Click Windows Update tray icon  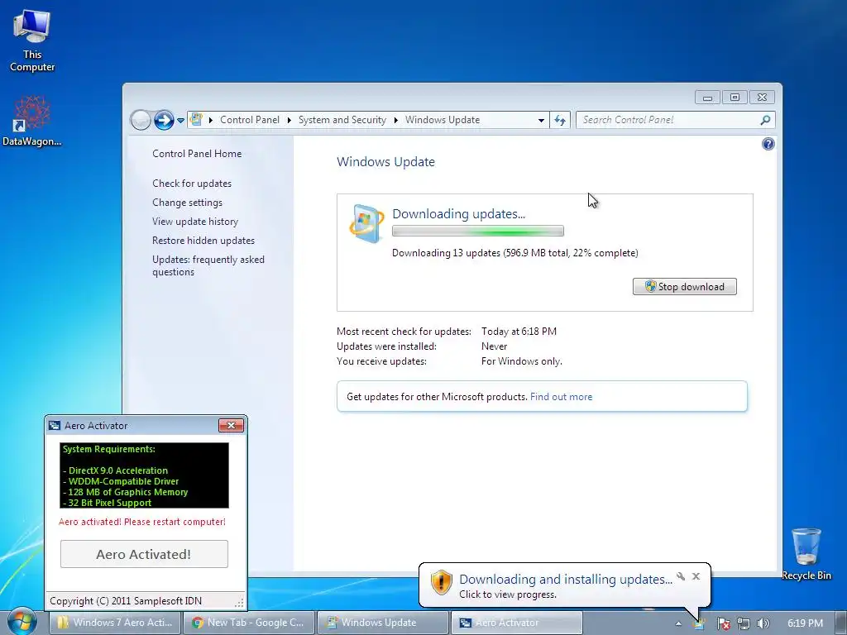pos(699,623)
